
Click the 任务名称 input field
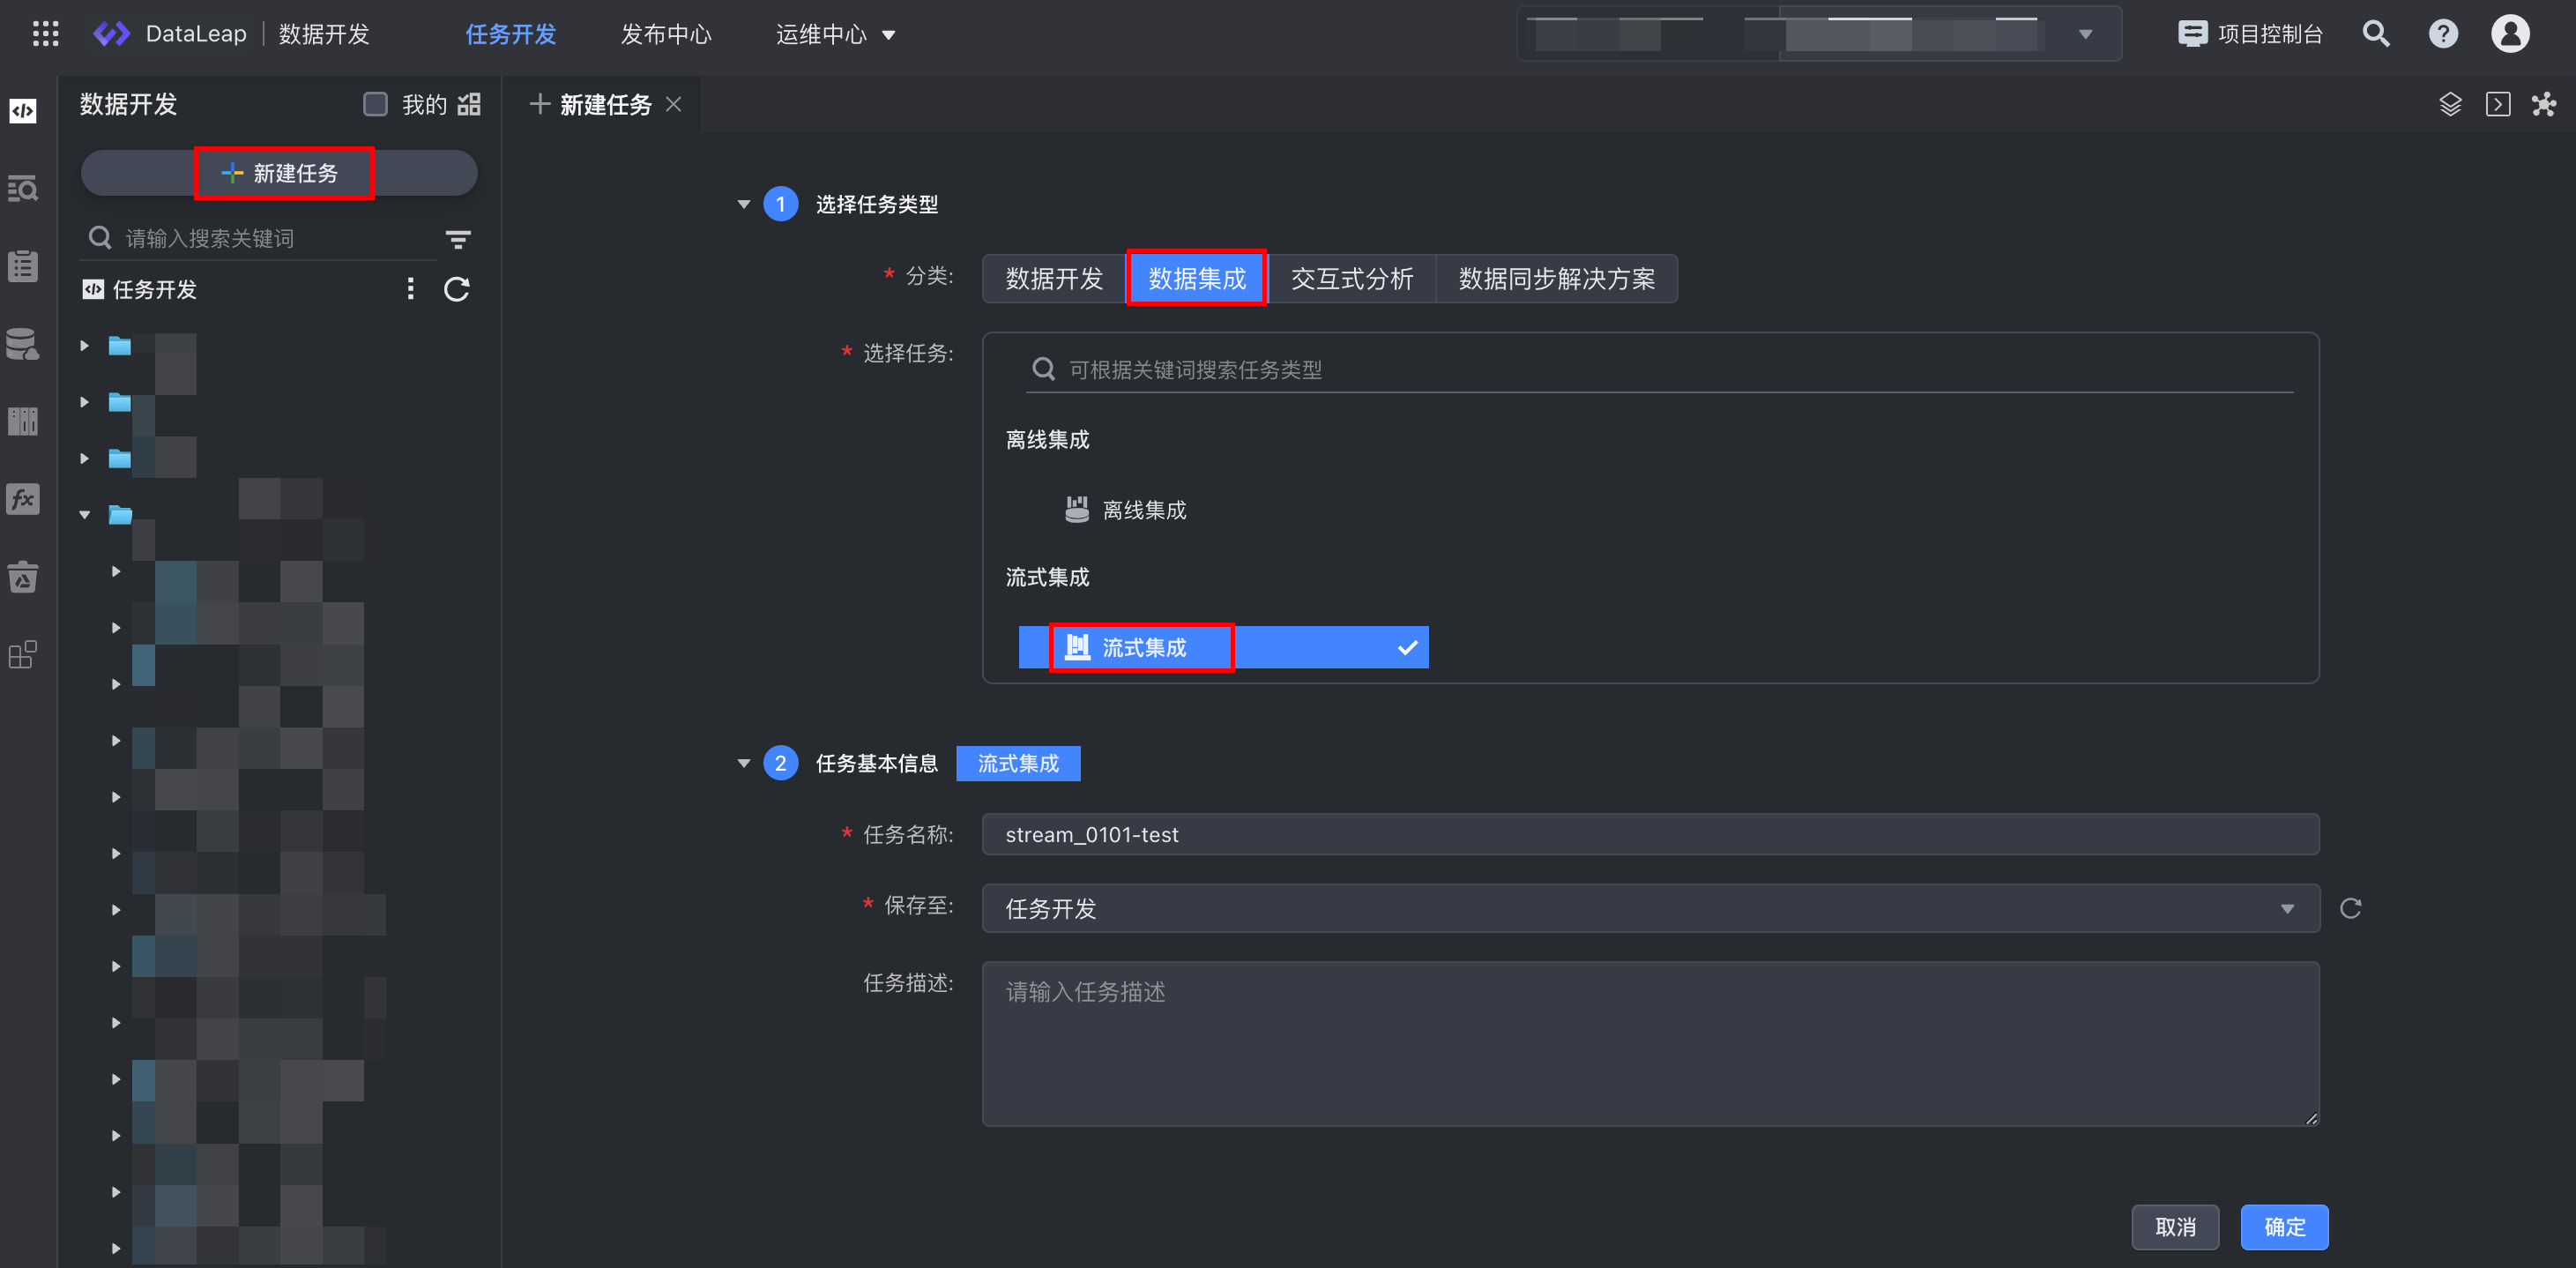[x=1650, y=834]
